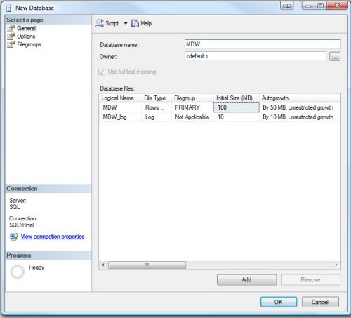Select the Options page icon
The height and width of the screenshot is (318, 351).
click(11, 37)
